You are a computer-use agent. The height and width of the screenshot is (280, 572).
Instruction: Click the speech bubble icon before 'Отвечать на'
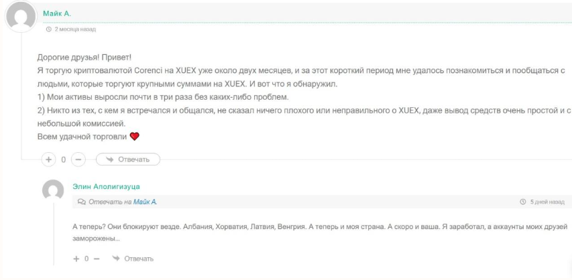[82, 202]
